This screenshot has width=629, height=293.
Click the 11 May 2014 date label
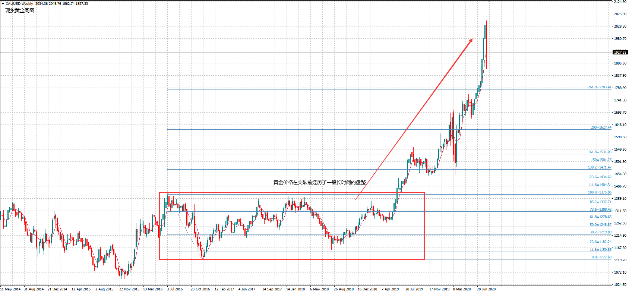pos(10,289)
